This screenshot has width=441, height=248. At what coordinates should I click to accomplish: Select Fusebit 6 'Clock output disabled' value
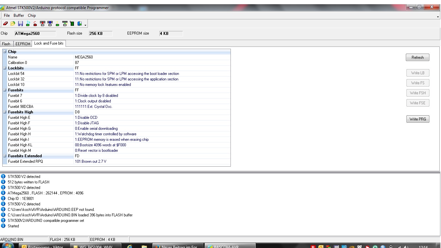(x=93, y=101)
